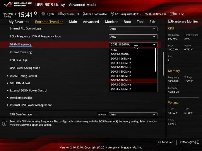Choose DDR3-2133MHz from the list

[133, 89]
